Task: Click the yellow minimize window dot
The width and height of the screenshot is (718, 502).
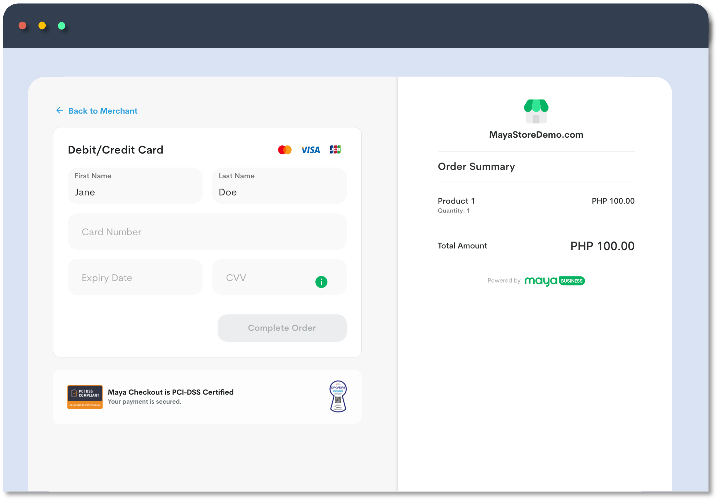Action: pos(42,25)
